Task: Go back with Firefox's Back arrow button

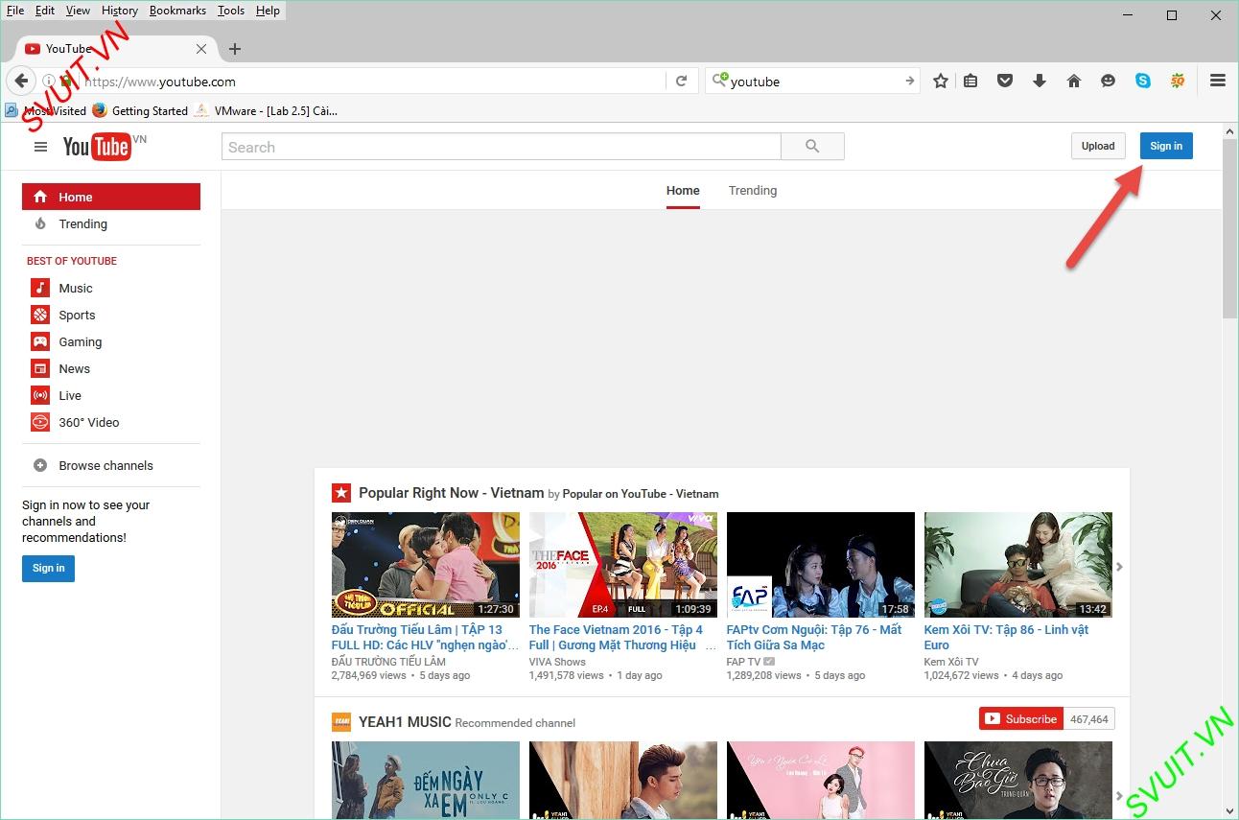Action: click(x=21, y=82)
